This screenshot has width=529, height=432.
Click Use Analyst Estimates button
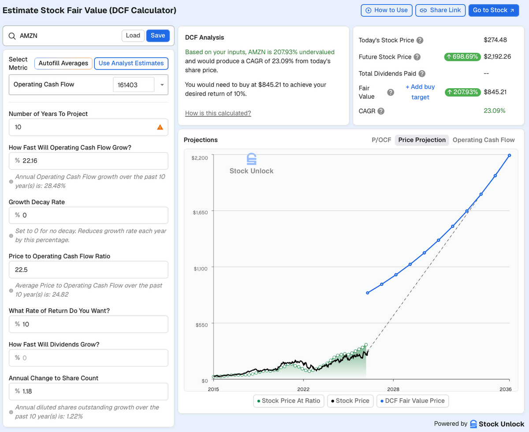pyautogui.click(x=131, y=63)
